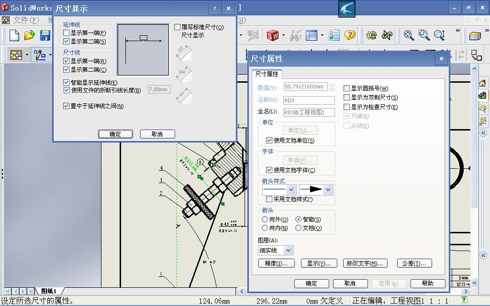Screen dimensions: 490x306
Task: Expand dropdown arrow next to SW icon
Action: (x=283, y=35)
